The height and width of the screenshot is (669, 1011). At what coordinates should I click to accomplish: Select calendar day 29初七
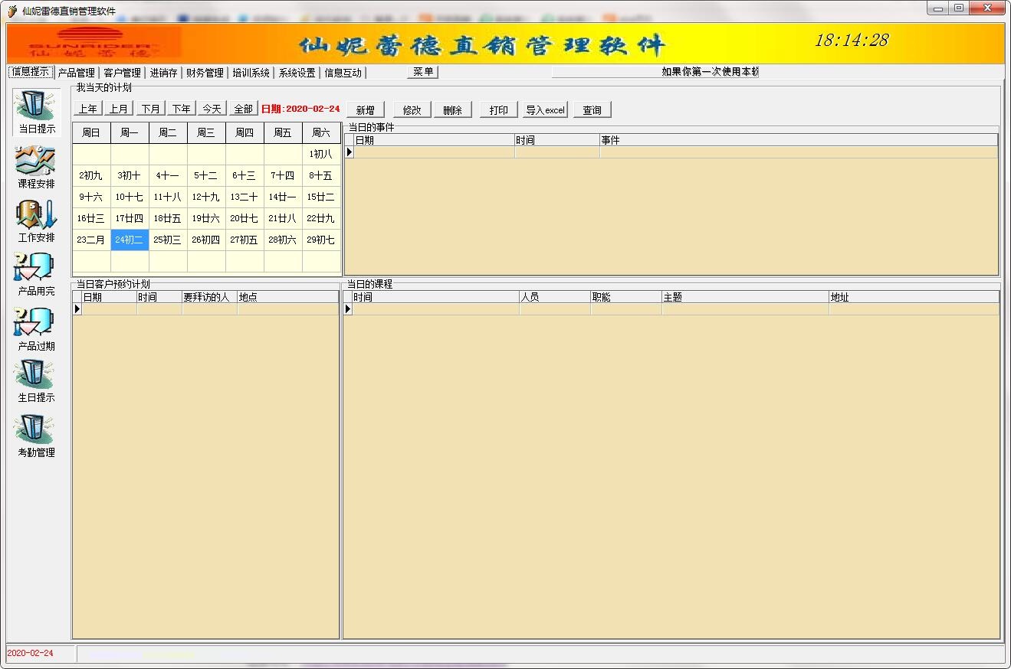point(321,240)
